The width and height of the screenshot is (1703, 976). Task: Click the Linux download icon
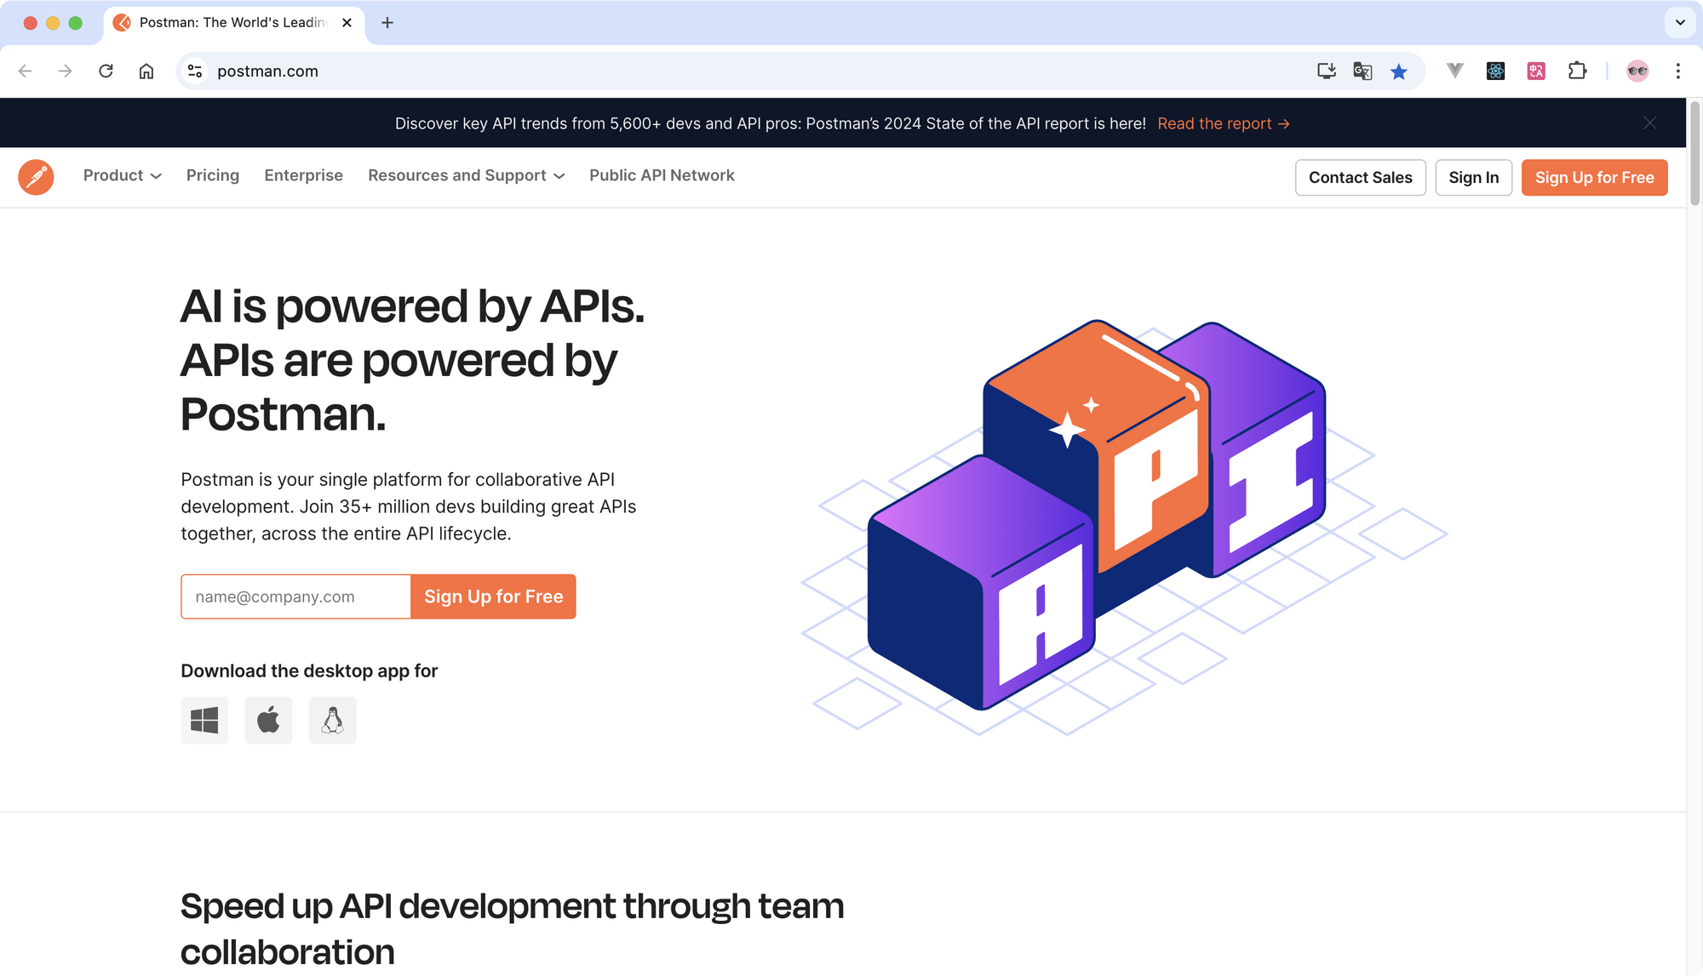click(332, 719)
